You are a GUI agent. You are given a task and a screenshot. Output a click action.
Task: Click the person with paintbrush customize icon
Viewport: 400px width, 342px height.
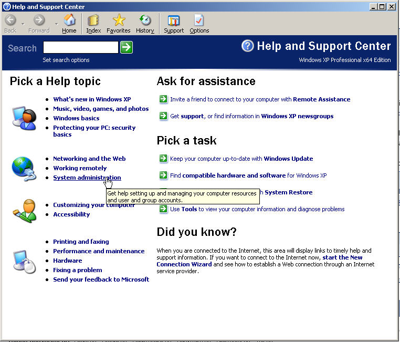(x=24, y=211)
